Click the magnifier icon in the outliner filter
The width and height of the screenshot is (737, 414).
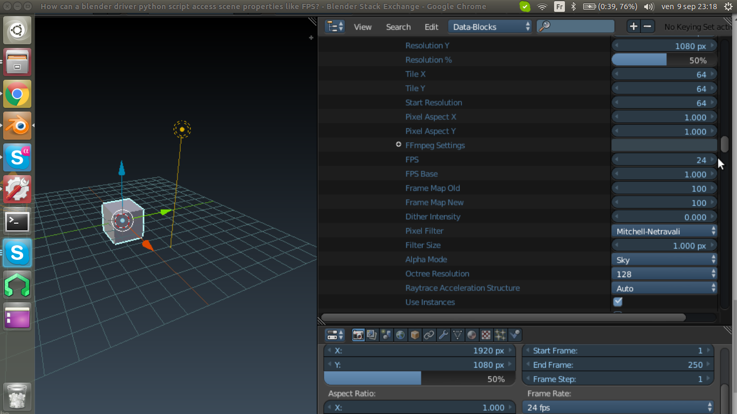point(544,26)
